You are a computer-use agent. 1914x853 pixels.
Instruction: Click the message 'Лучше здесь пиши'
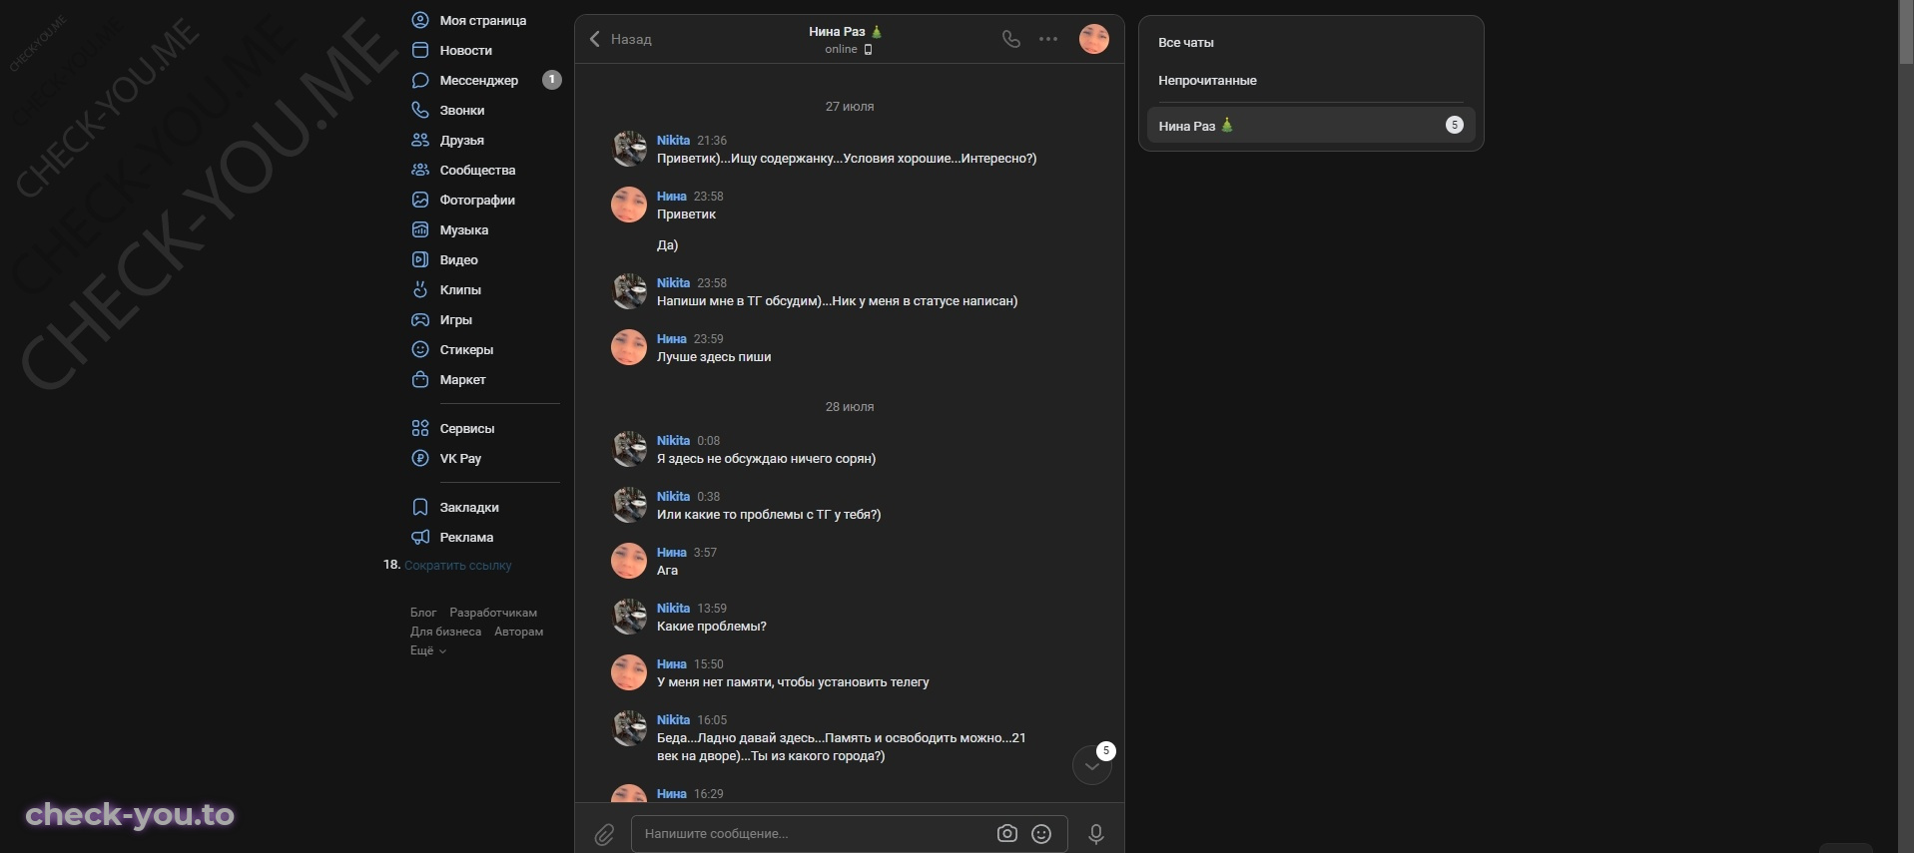714,357
